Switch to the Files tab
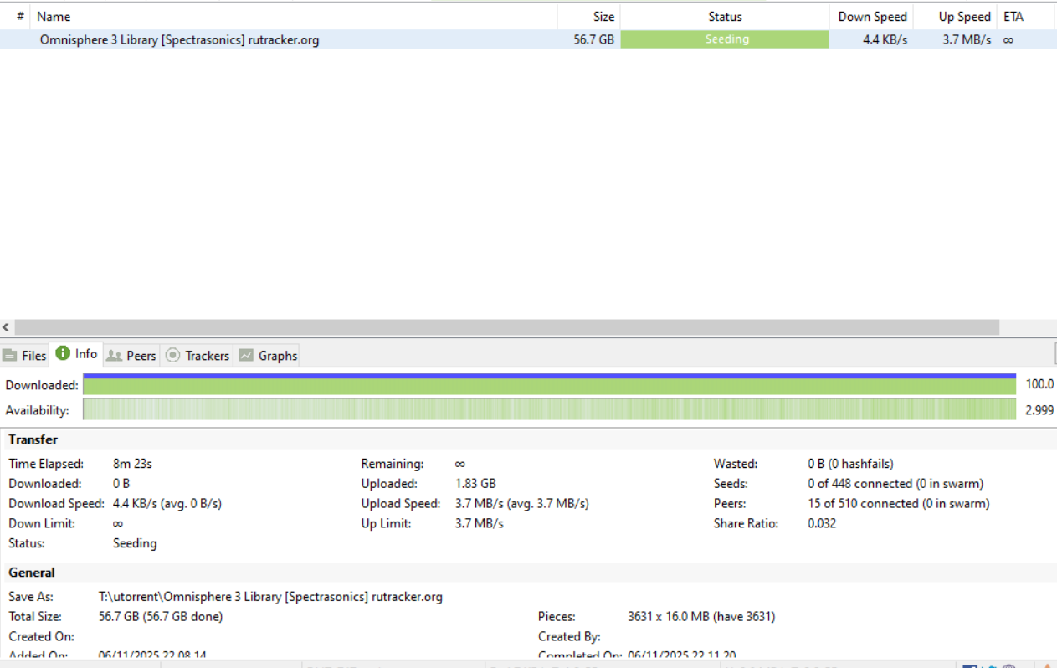1057x668 pixels. pos(24,356)
